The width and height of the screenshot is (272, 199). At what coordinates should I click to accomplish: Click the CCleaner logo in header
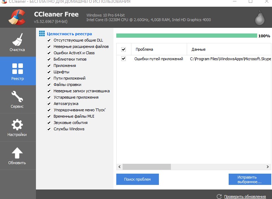[x=17, y=18]
